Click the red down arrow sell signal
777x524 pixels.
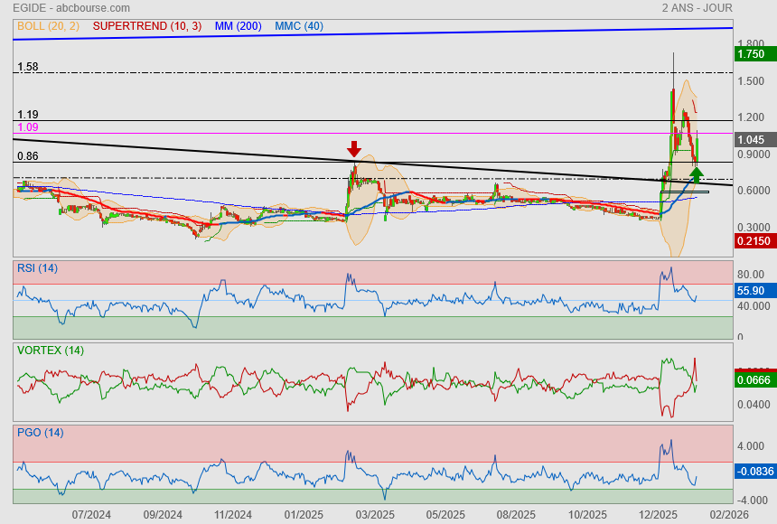(x=354, y=149)
